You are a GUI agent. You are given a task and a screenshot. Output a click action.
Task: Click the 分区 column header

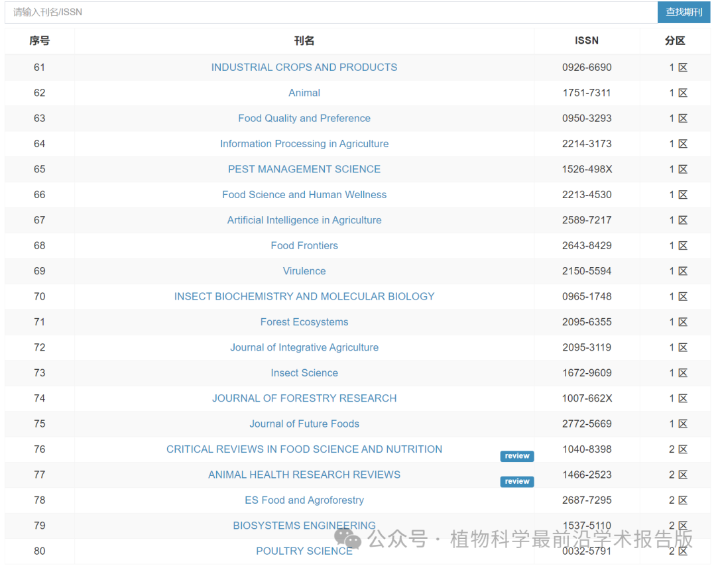675,40
